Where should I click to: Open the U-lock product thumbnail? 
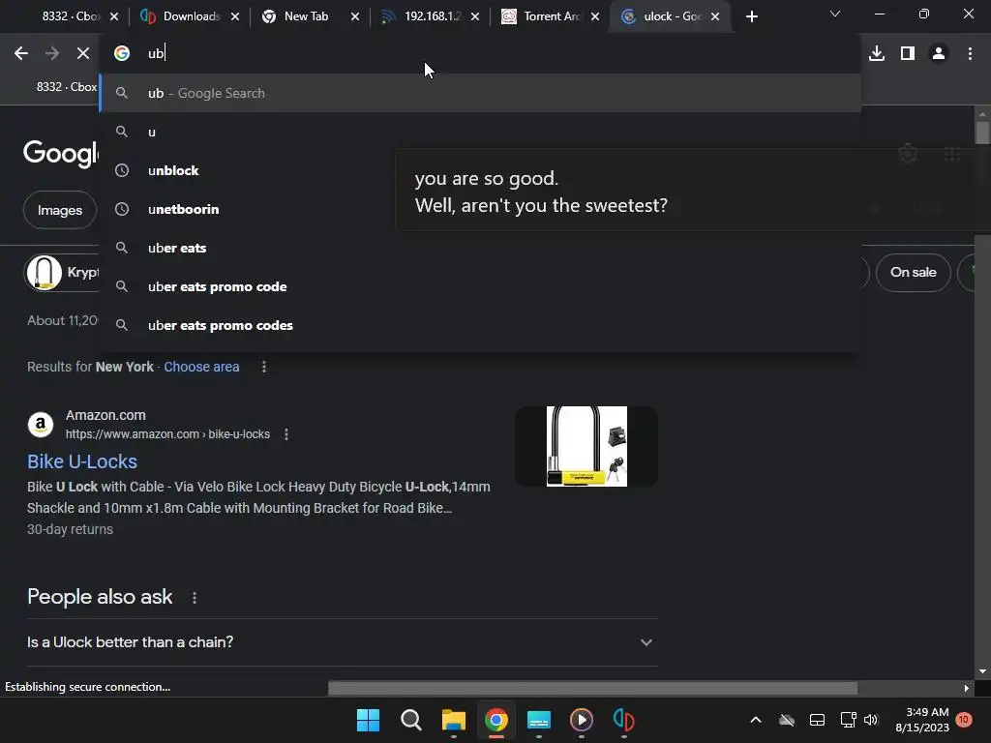pyautogui.click(x=586, y=446)
